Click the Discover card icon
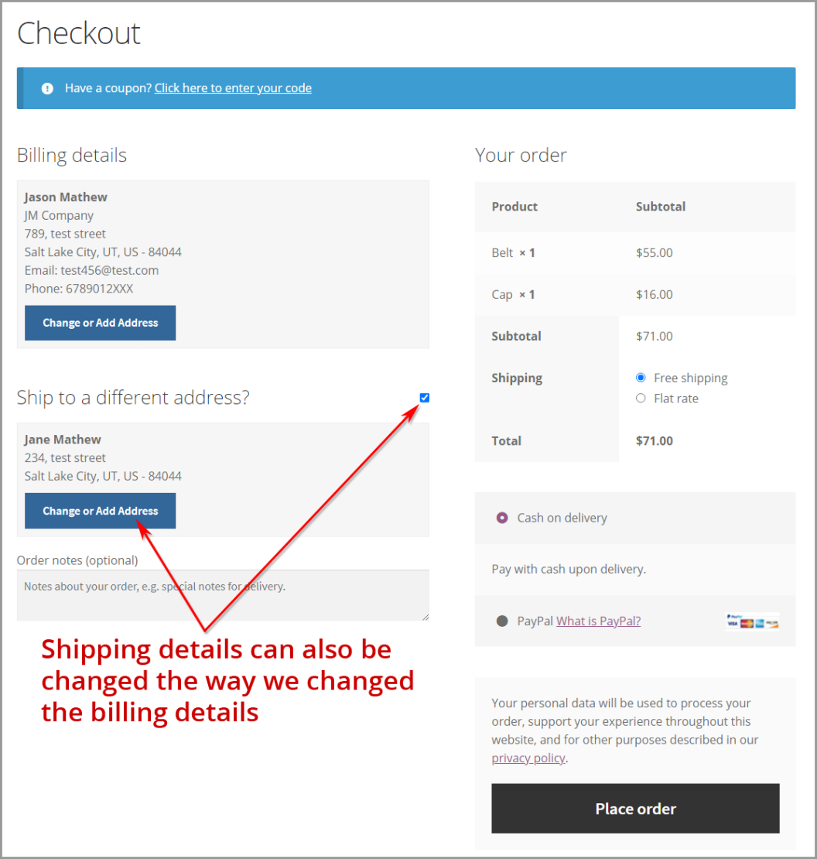 point(772,624)
